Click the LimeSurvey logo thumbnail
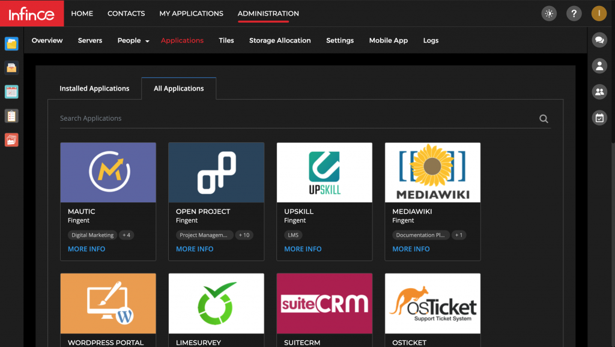 pos(216,304)
